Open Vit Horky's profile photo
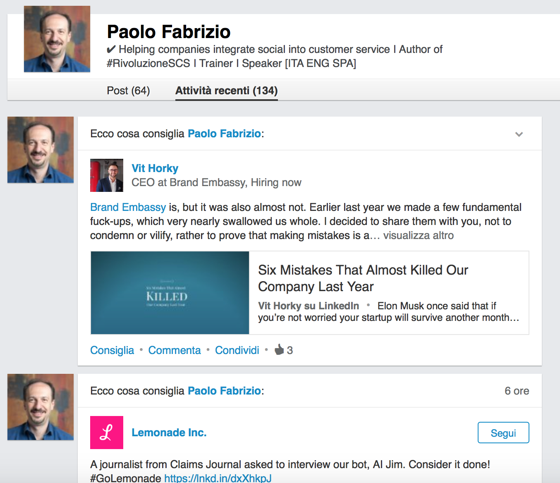The width and height of the screenshot is (560, 483). tap(107, 175)
